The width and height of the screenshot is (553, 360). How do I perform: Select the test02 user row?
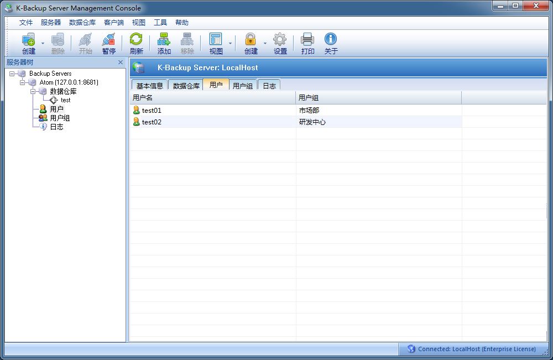click(295, 122)
